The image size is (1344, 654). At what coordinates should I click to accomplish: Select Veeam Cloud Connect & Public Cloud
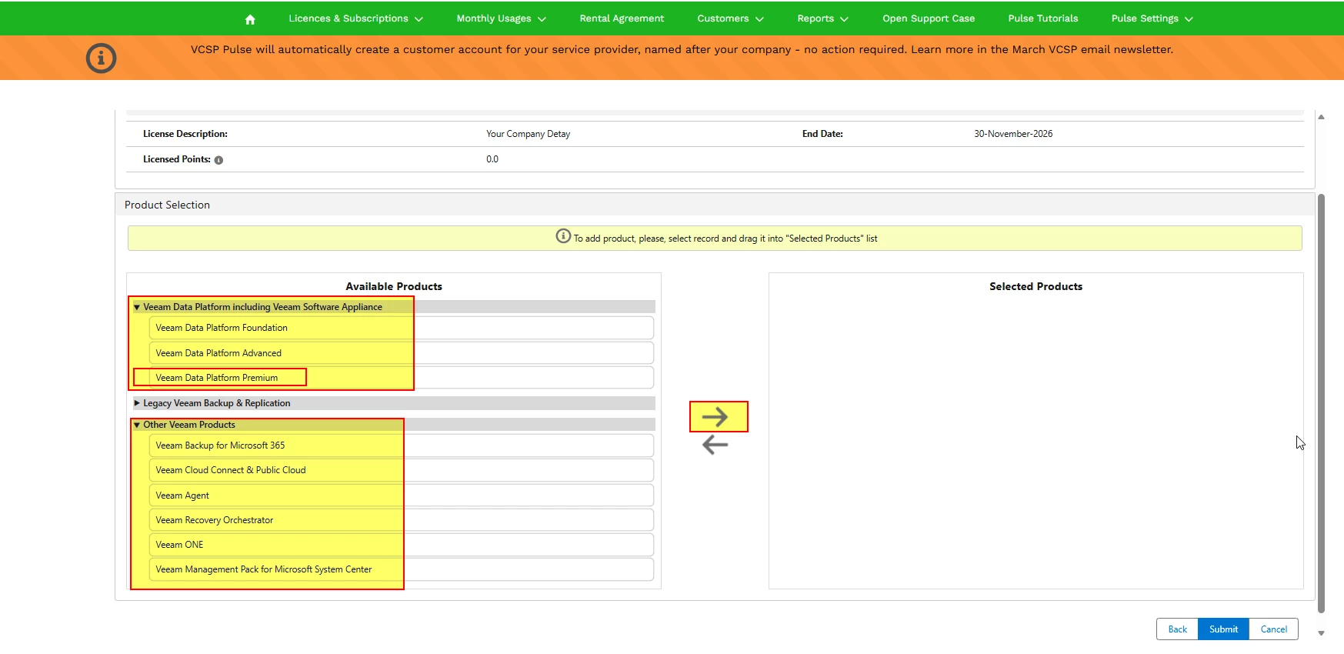[401, 470]
